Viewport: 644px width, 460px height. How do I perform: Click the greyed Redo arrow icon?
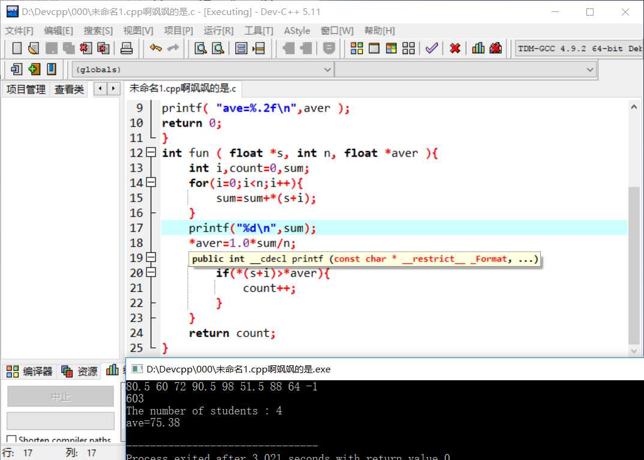tap(173, 48)
